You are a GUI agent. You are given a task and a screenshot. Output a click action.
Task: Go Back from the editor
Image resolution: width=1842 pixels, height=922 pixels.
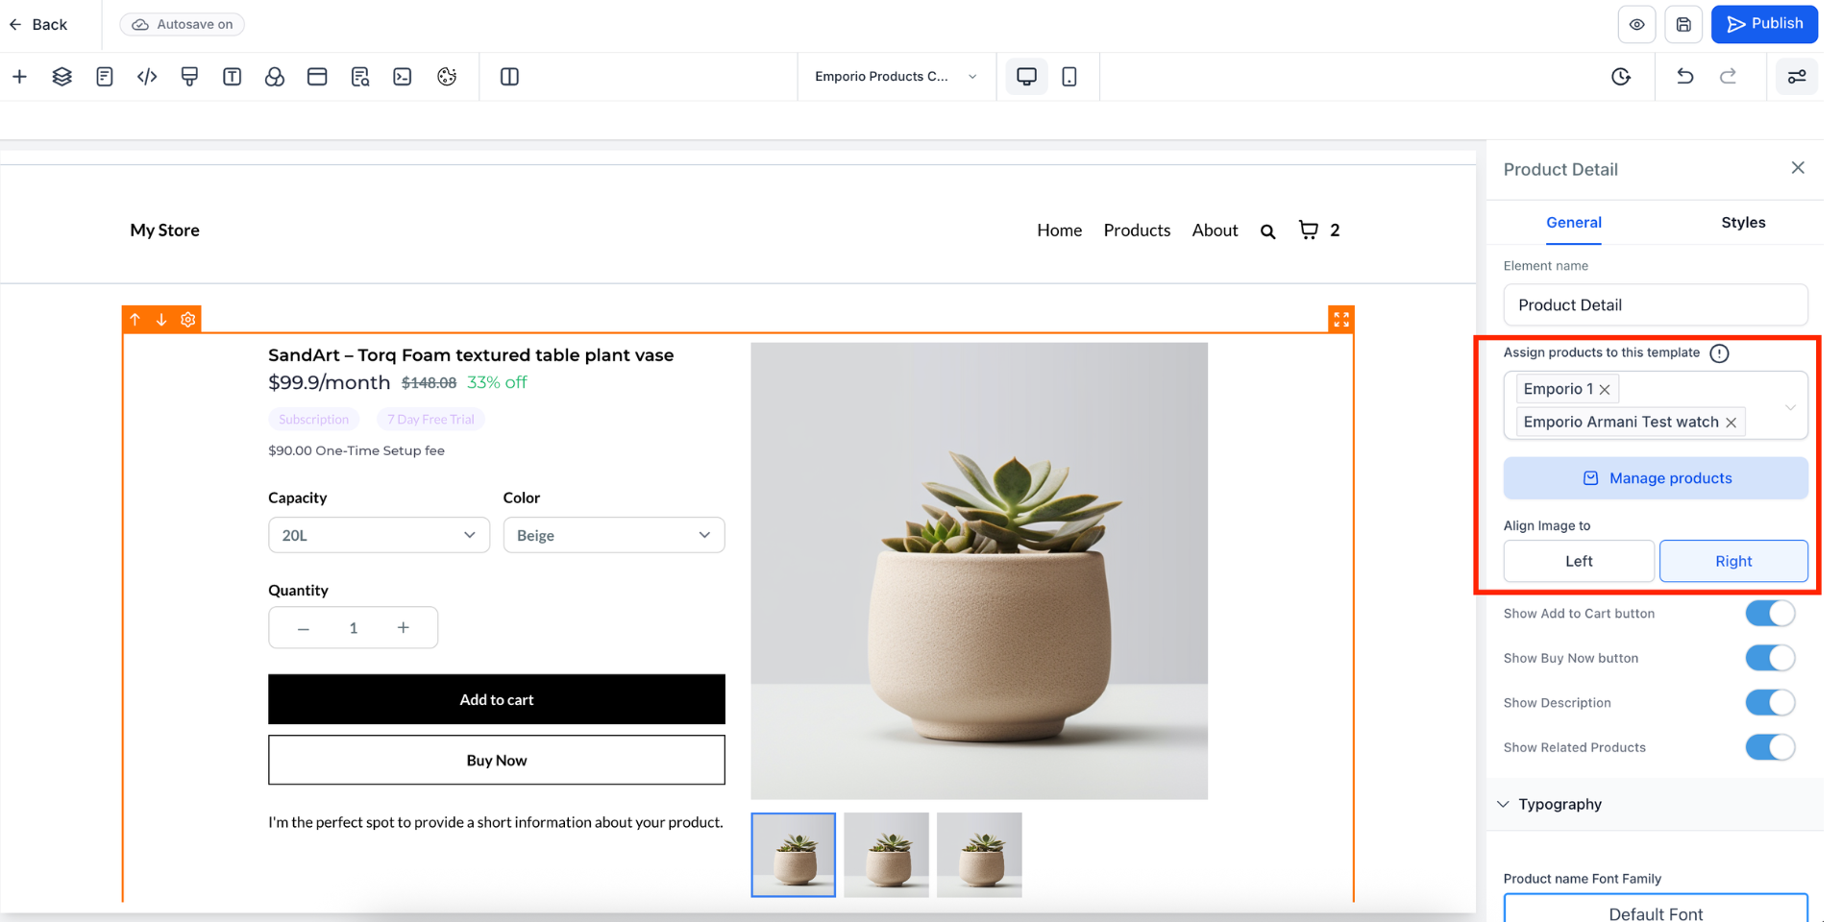point(38,25)
